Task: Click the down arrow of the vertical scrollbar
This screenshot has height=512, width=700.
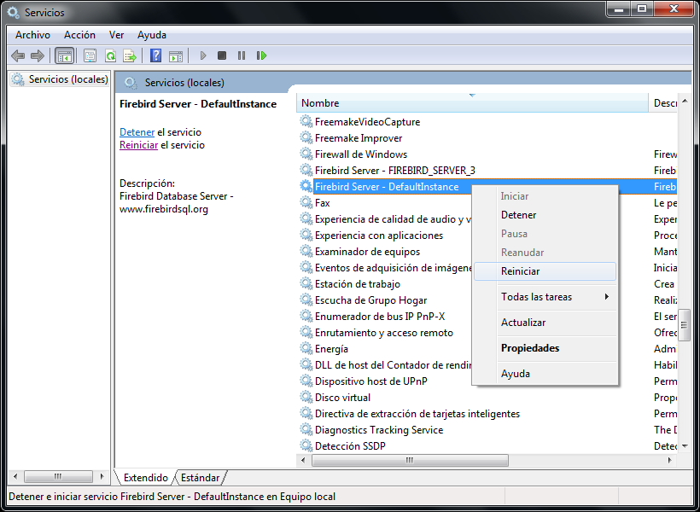Action: click(x=684, y=445)
